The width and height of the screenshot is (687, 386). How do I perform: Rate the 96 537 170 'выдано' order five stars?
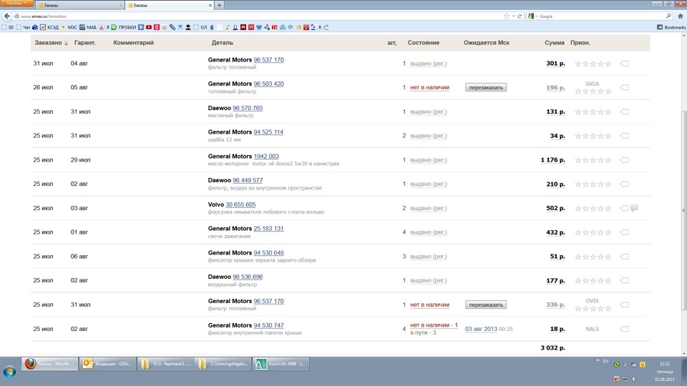point(608,64)
